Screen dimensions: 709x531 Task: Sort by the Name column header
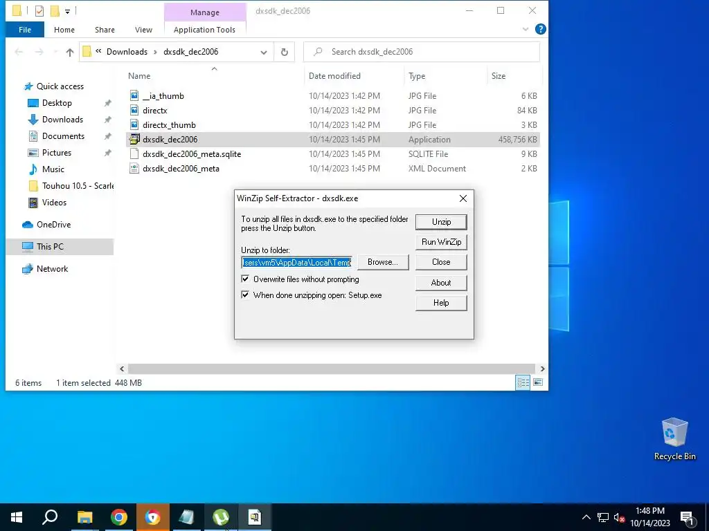tap(138, 76)
